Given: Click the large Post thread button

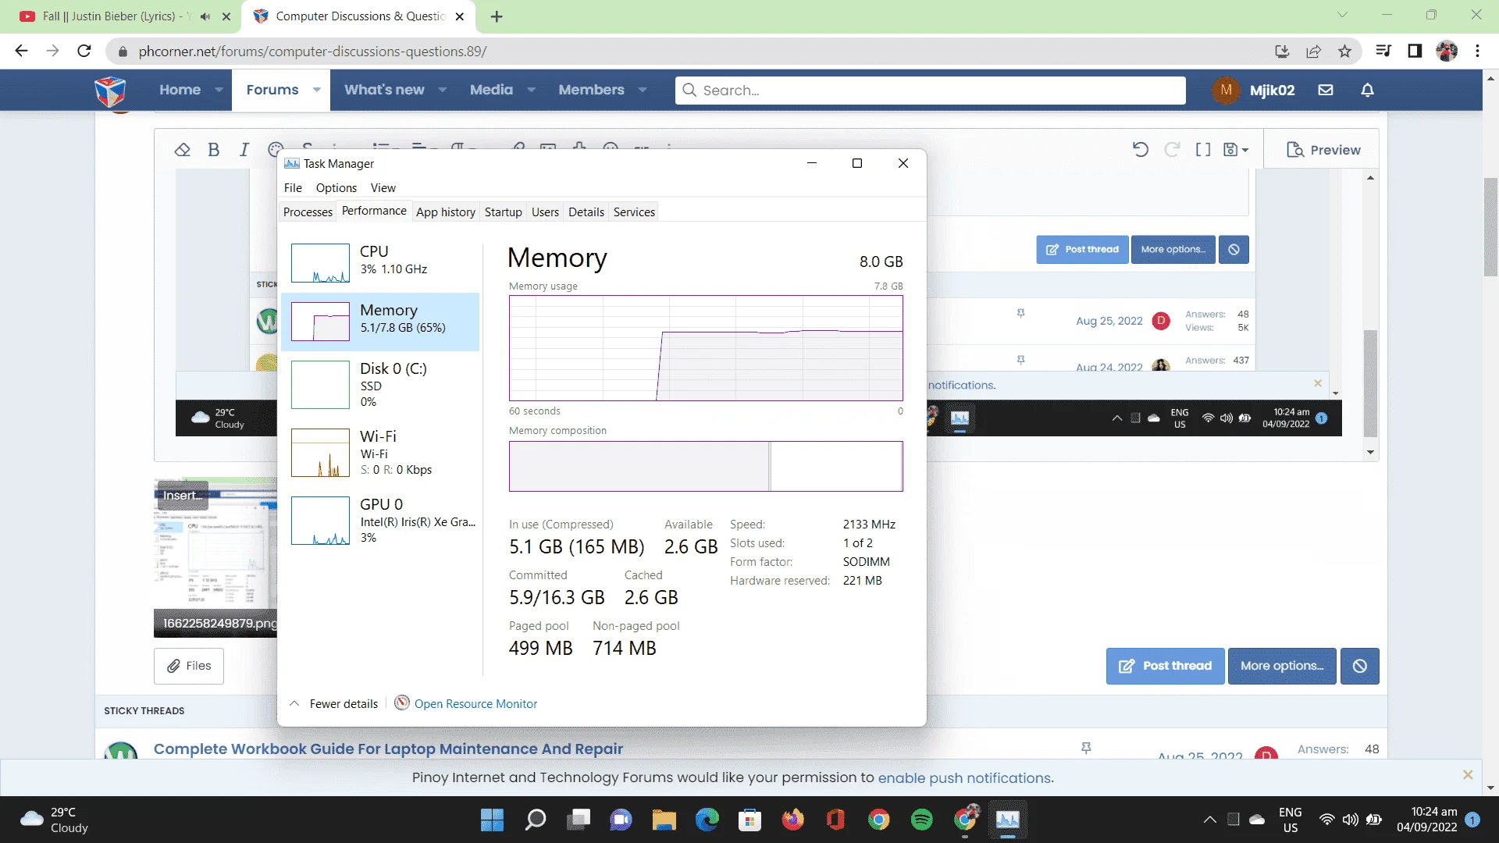Looking at the screenshot, I should pos(1165,666).
